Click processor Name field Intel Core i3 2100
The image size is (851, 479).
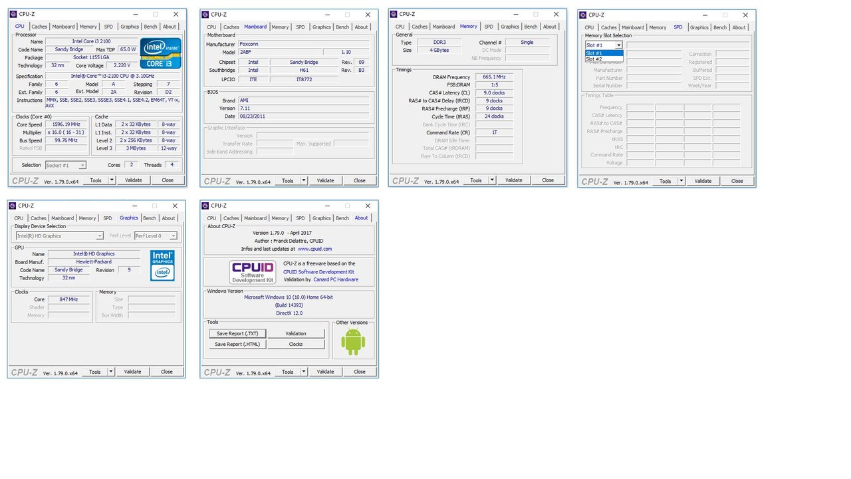point(92,41)
